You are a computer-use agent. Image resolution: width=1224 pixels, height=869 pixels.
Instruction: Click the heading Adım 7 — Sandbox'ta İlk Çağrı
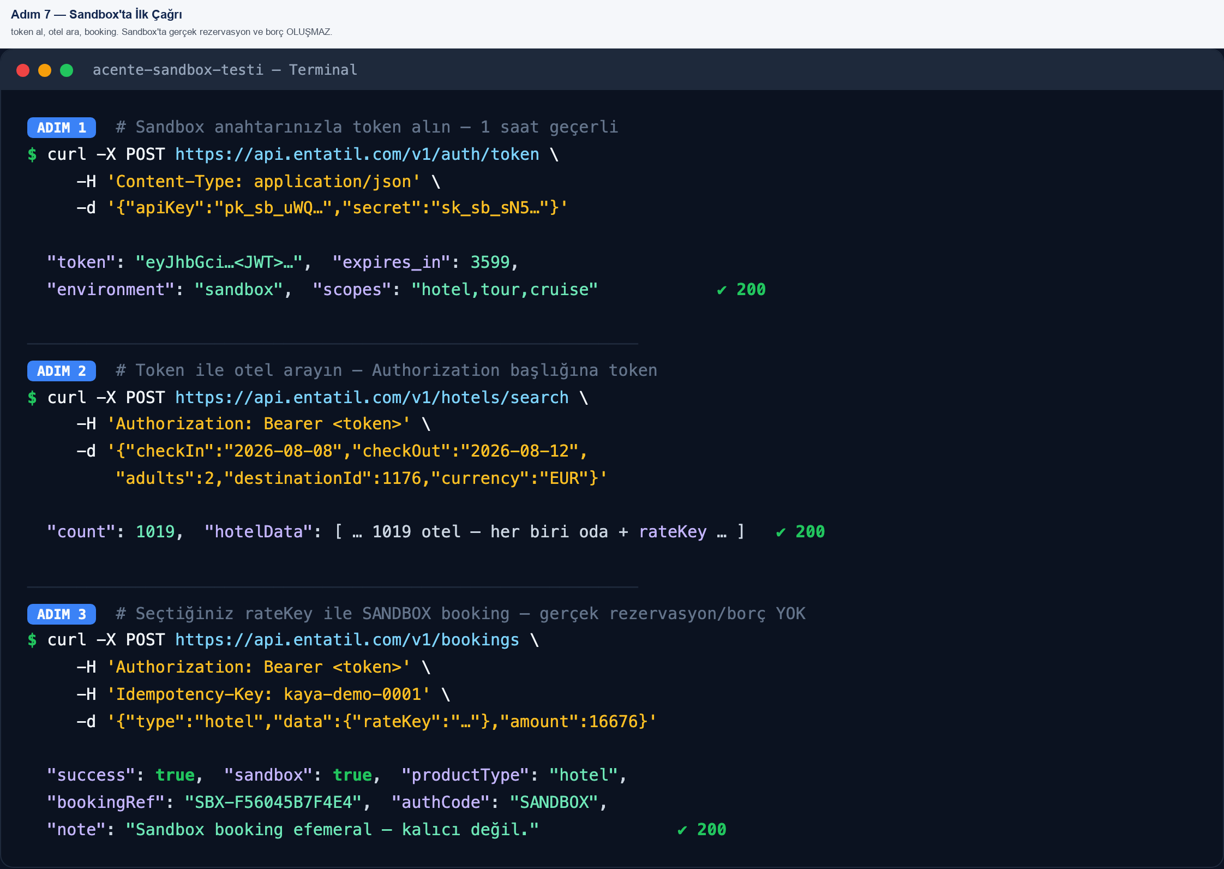[97, 14]
